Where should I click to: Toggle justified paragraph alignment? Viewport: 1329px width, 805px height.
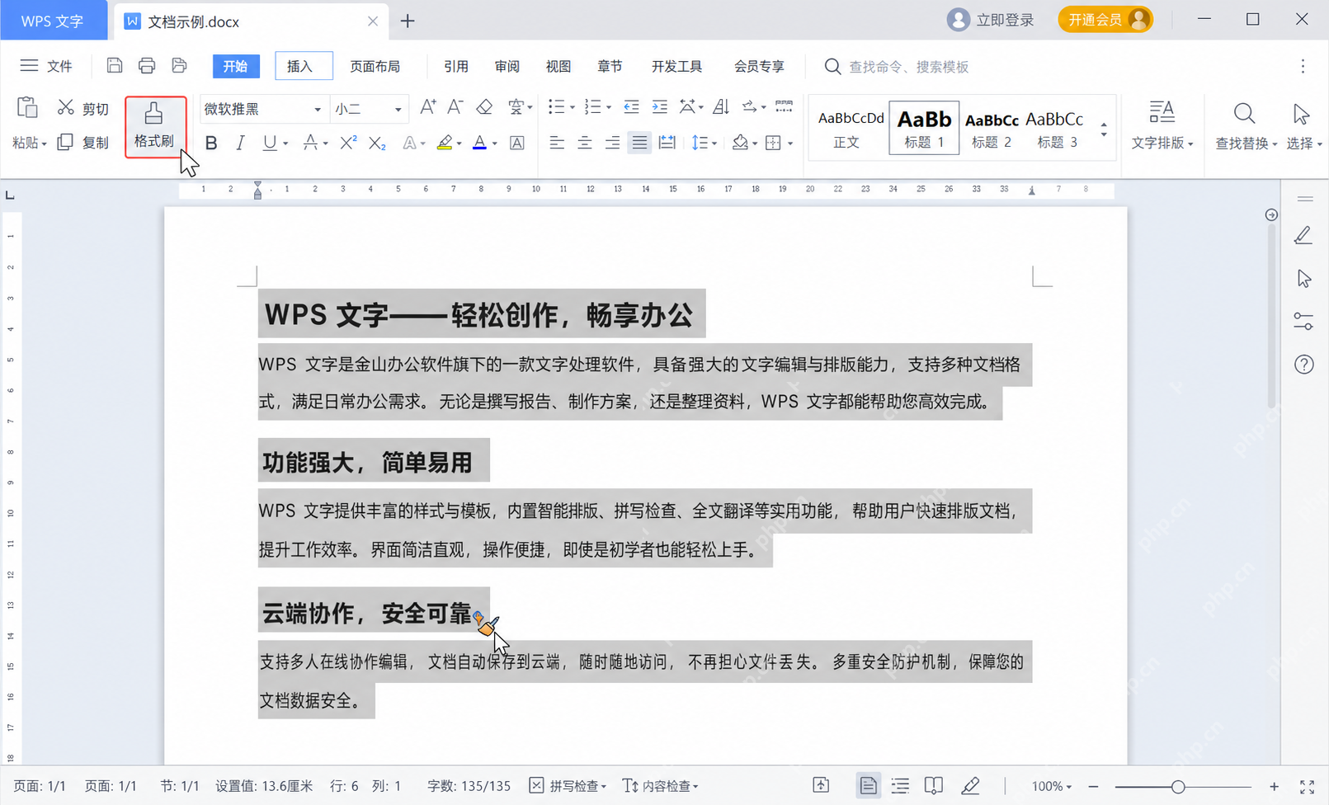639,143
